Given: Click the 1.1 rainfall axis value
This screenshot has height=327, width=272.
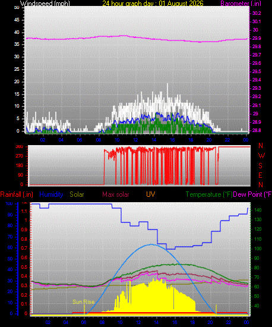Looking at the screenshot, I should tap(24, 211).
